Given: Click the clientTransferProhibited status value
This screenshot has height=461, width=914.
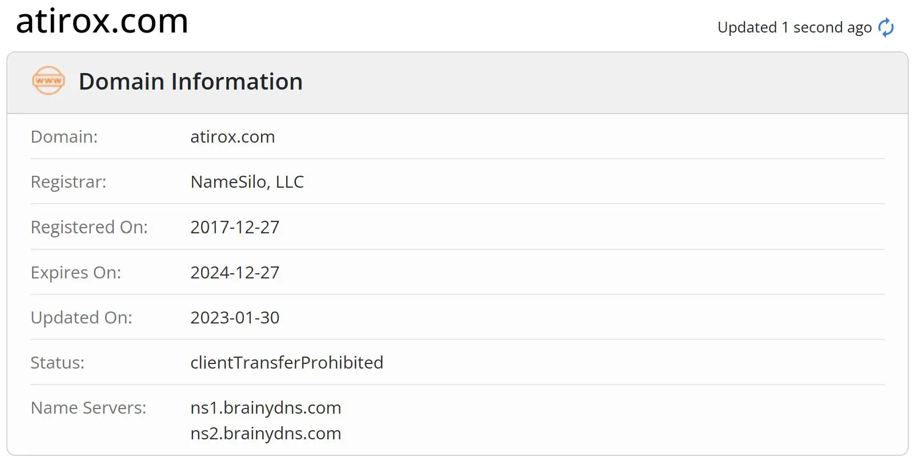Looking at the screenshot, I should (x=287, y=363).
